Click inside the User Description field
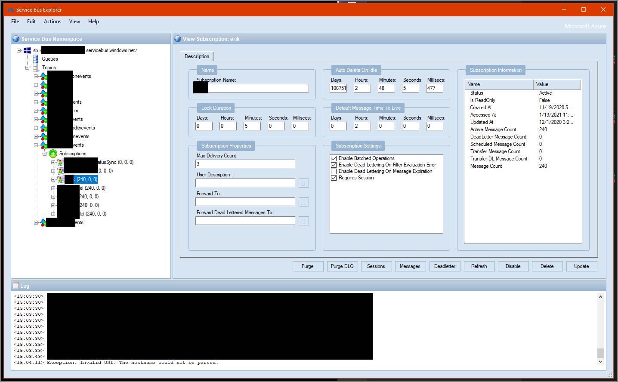 click(x=245, y=182)
